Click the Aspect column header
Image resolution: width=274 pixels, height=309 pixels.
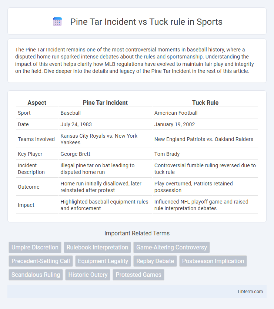pyautogui.click(x=37, y=103)
